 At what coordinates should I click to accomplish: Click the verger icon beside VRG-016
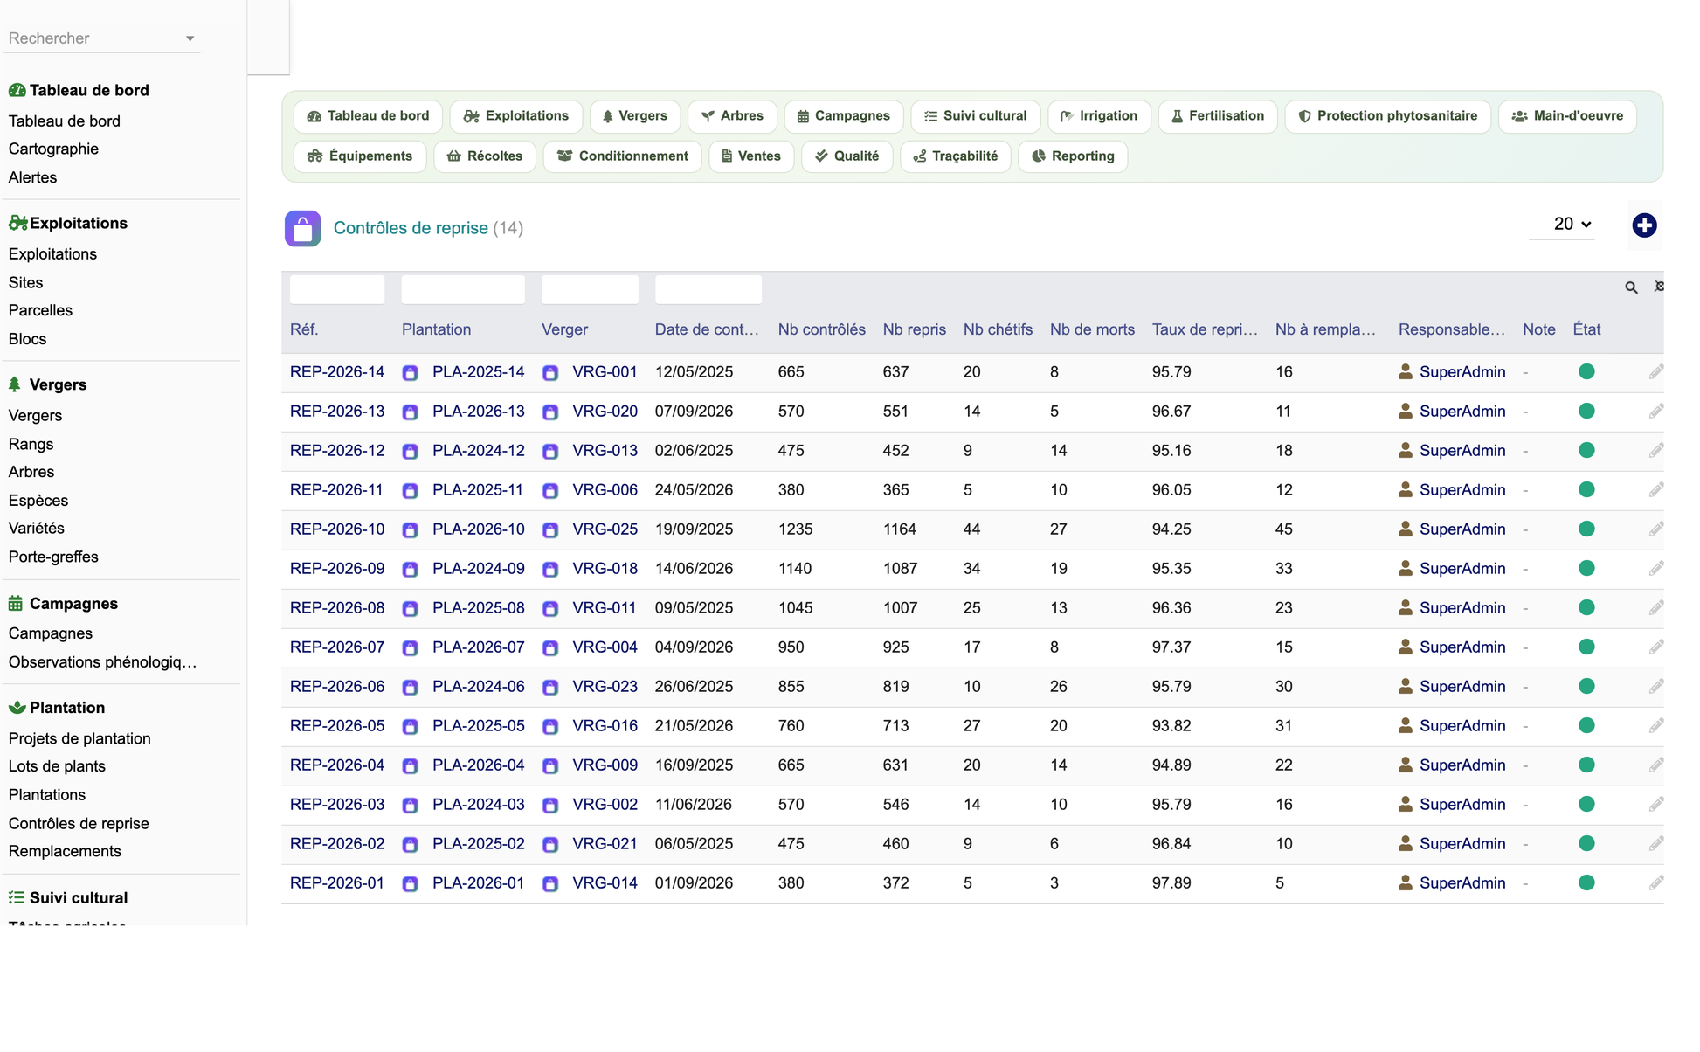click(x=550, y=727)
